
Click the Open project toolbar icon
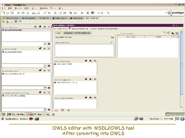pos(7,13)
